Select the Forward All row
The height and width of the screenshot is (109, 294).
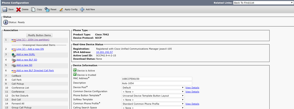pos(36,104)
